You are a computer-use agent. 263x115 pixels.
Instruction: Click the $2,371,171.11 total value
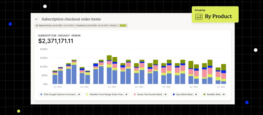click(x=56, y=41)
